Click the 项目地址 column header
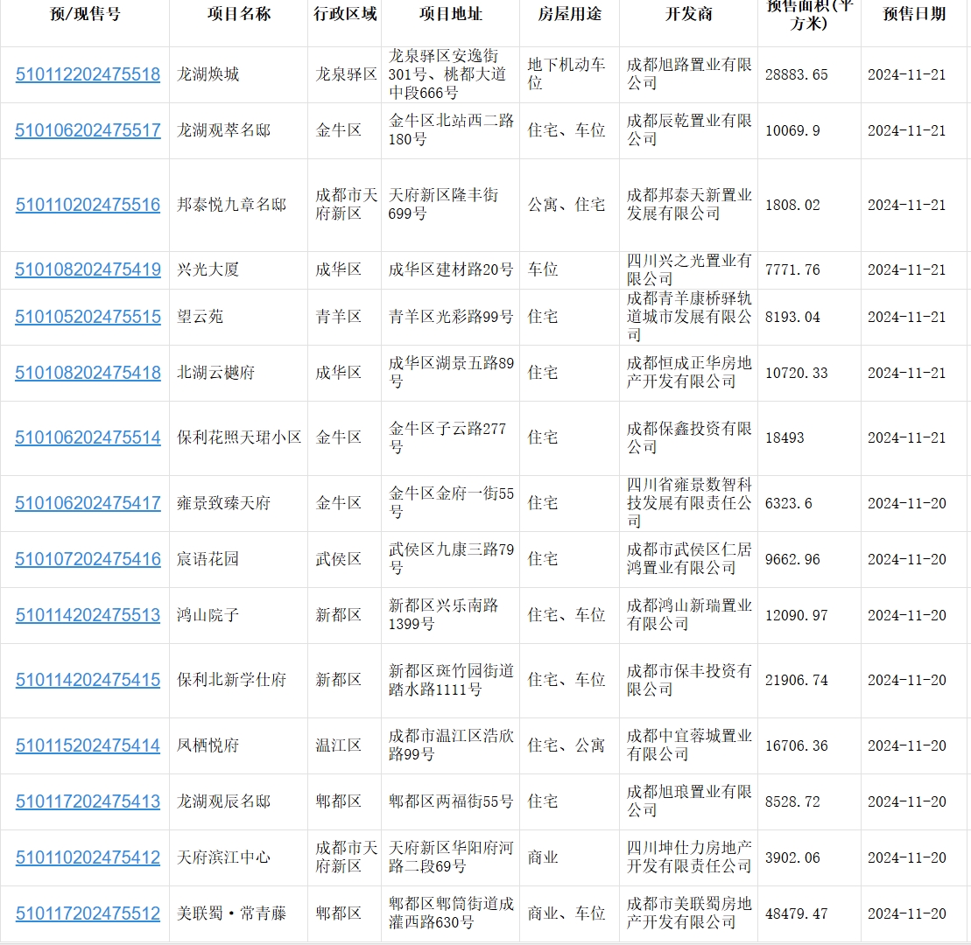Image resolution: width=971 pixels, height=945 pixels. tap(451, 14)
